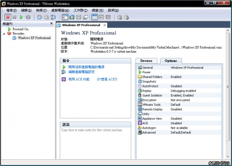The image size is (232, 166).
Task: Click the scrollbar up arrow
Action: 228,30
